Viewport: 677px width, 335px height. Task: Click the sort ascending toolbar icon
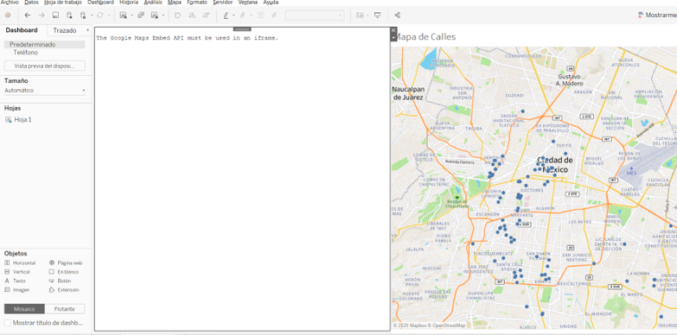point(192,15)
